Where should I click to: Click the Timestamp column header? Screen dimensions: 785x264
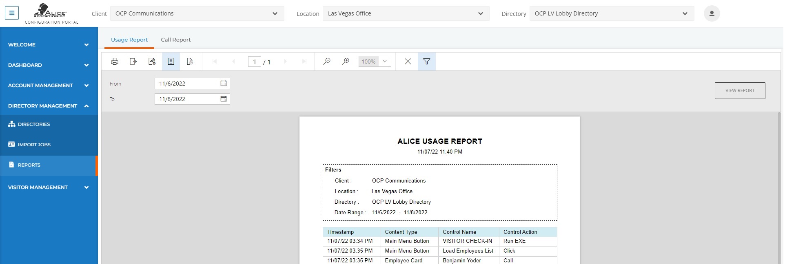tap(352, 232)
